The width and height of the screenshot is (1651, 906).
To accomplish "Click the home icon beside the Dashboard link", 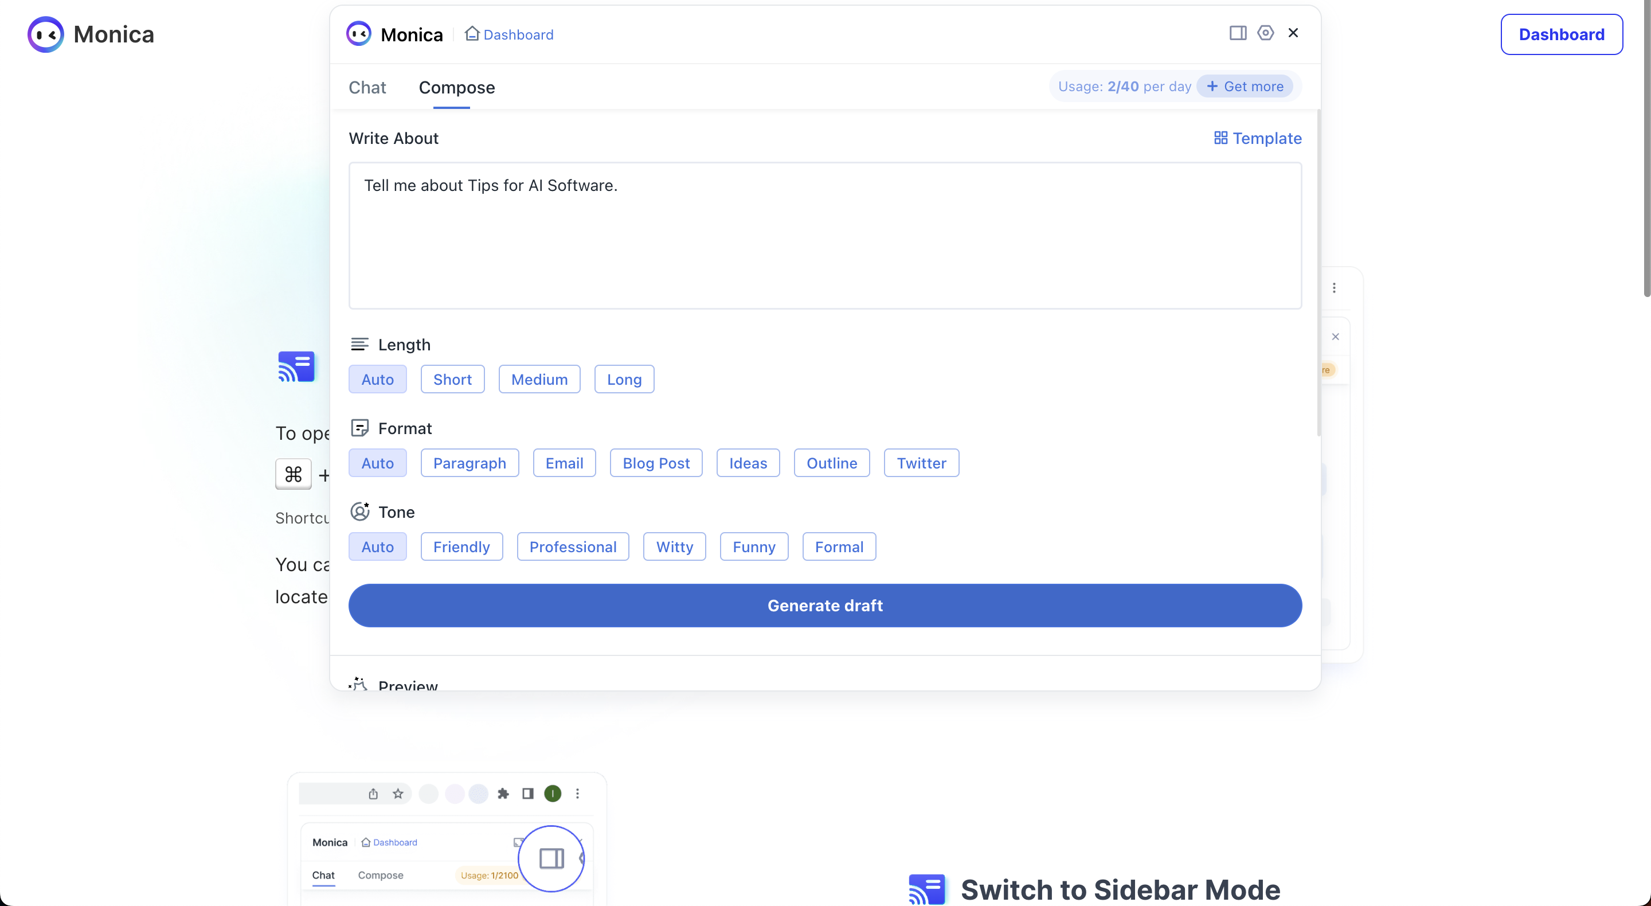I will 472,33.
